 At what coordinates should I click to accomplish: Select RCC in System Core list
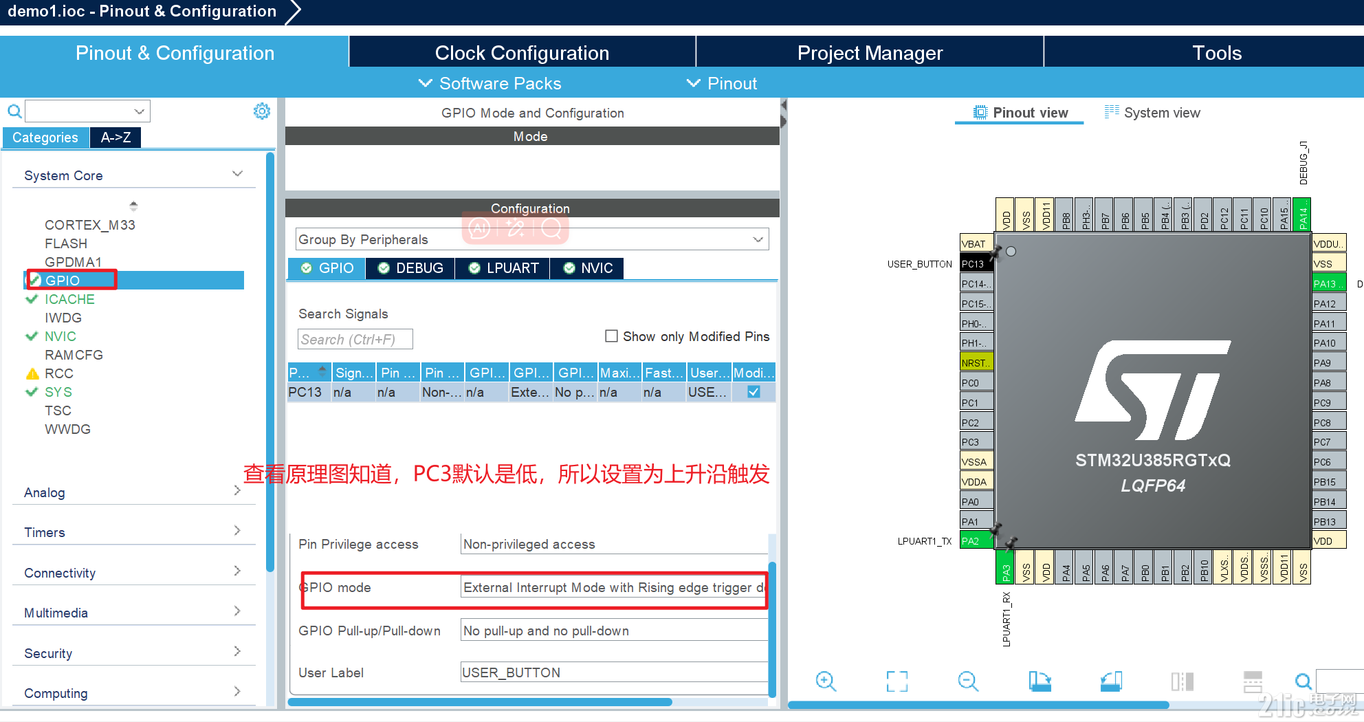click(59, 373)
